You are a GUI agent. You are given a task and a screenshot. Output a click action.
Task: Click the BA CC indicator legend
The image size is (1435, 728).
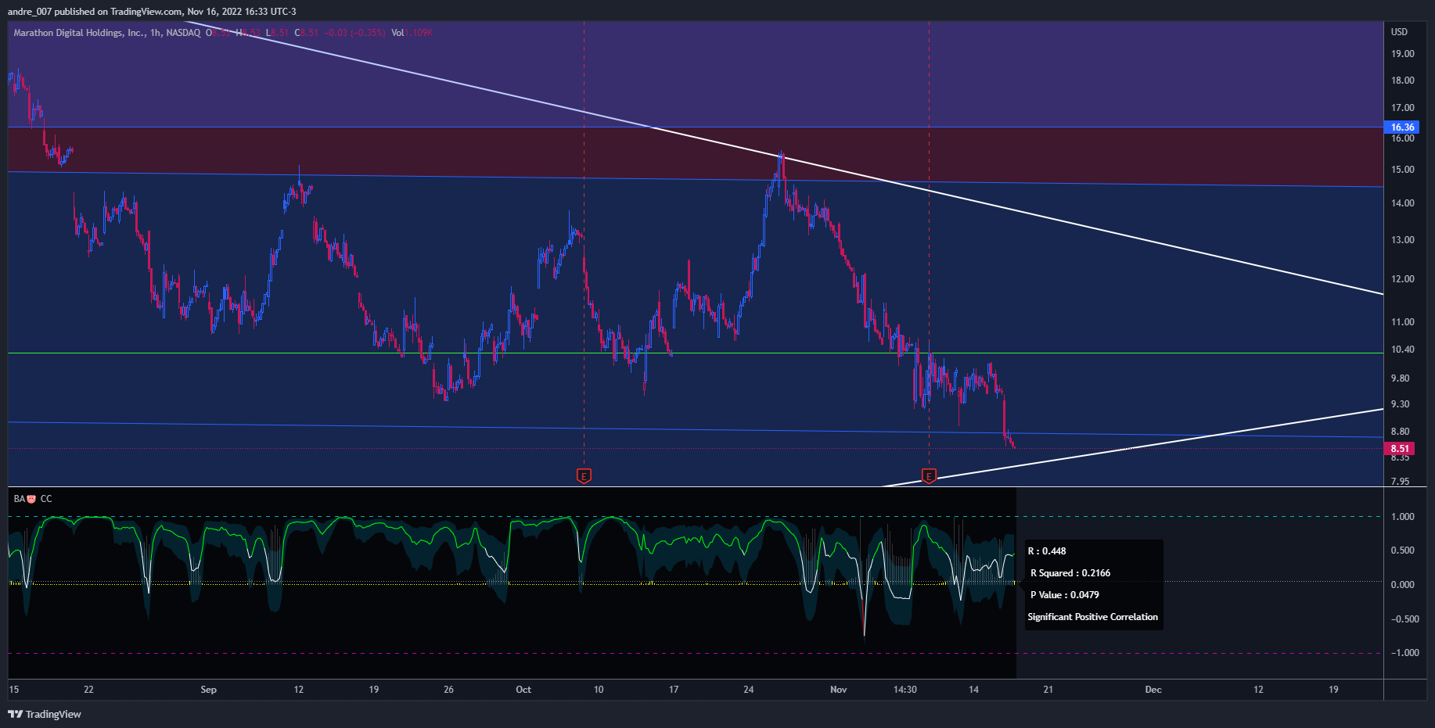point(33,499)
